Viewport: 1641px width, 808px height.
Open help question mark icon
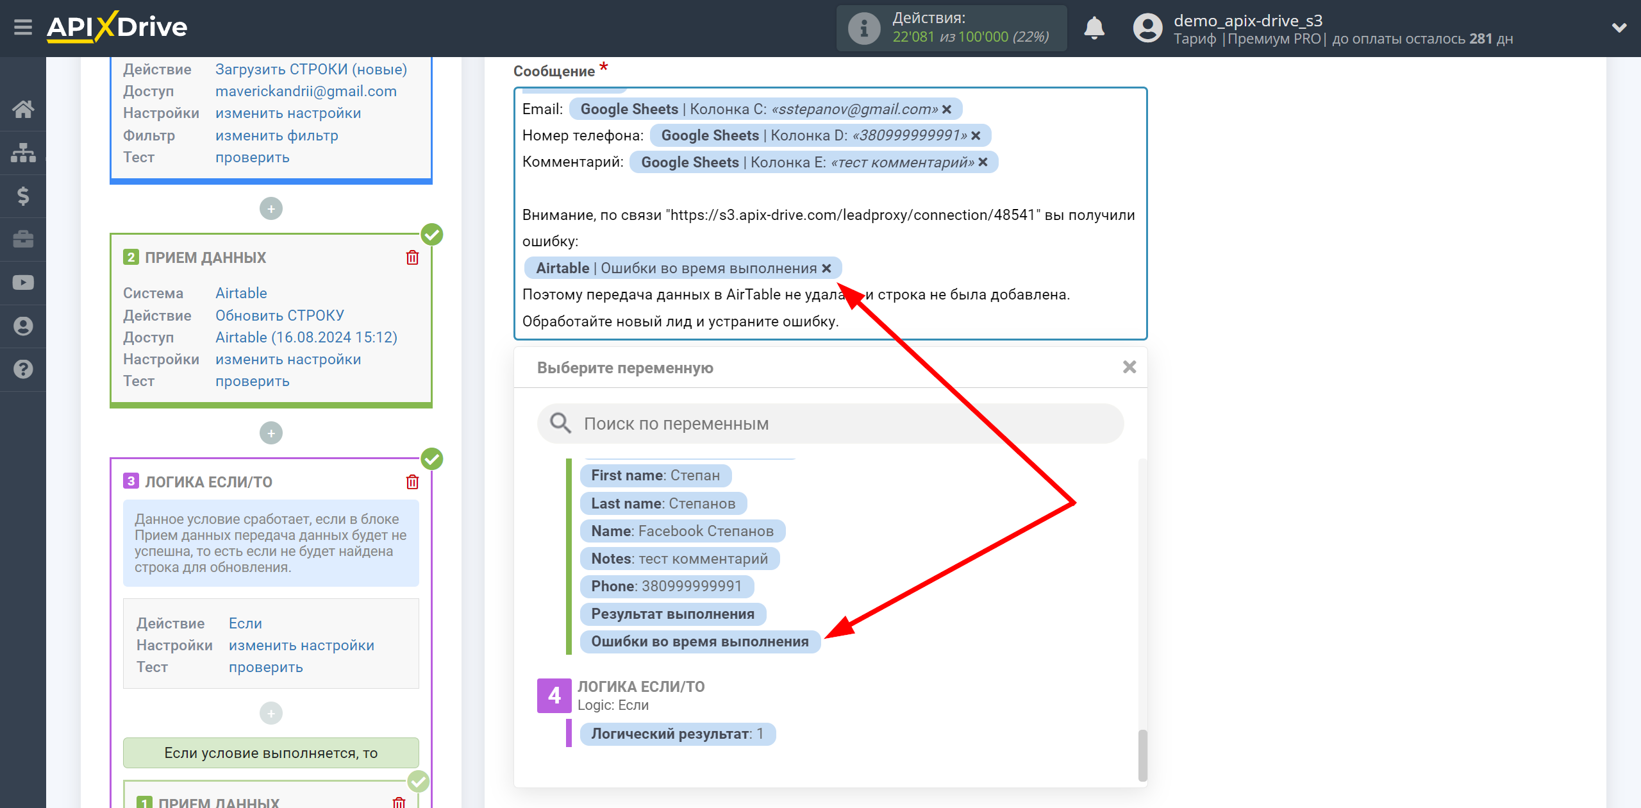pos(23,369)
